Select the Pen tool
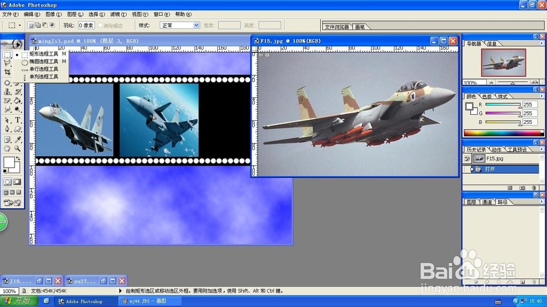Image resolution: width=547 pixels, height=307 pixels. (7, 128)
